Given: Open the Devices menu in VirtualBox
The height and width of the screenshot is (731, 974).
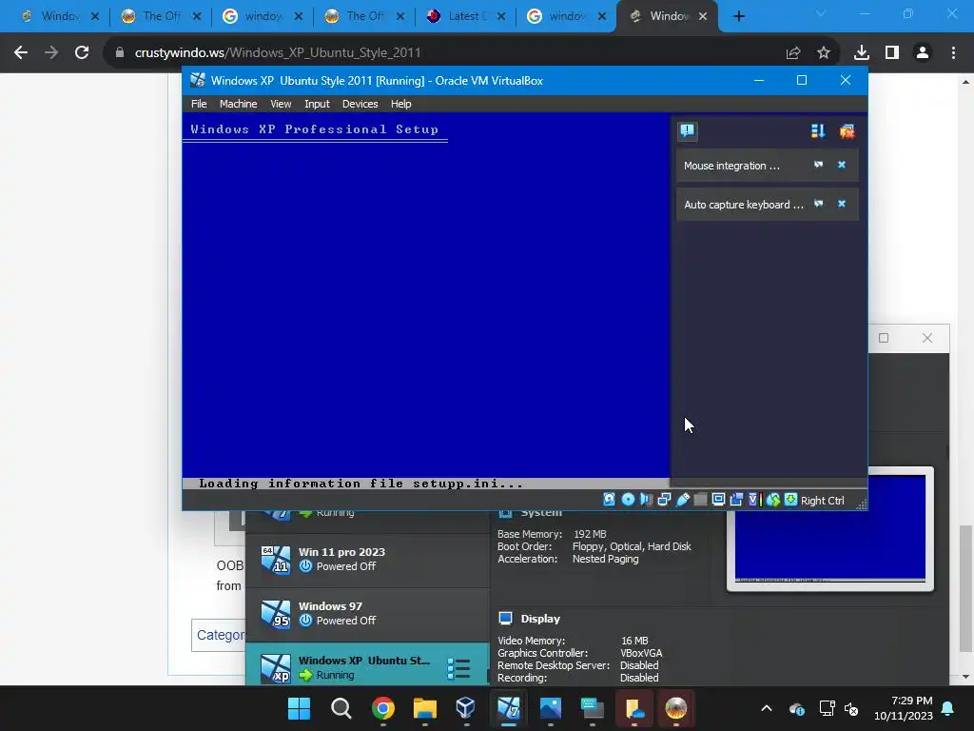Looking at the screenshot, I should pyautogui.click(x=360, y=104).
